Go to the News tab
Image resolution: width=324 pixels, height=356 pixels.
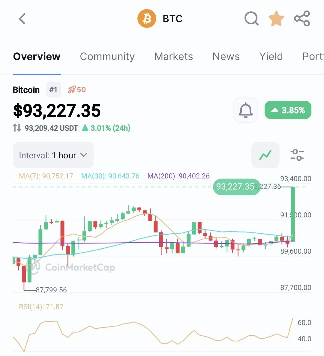(x=226, y=56)
